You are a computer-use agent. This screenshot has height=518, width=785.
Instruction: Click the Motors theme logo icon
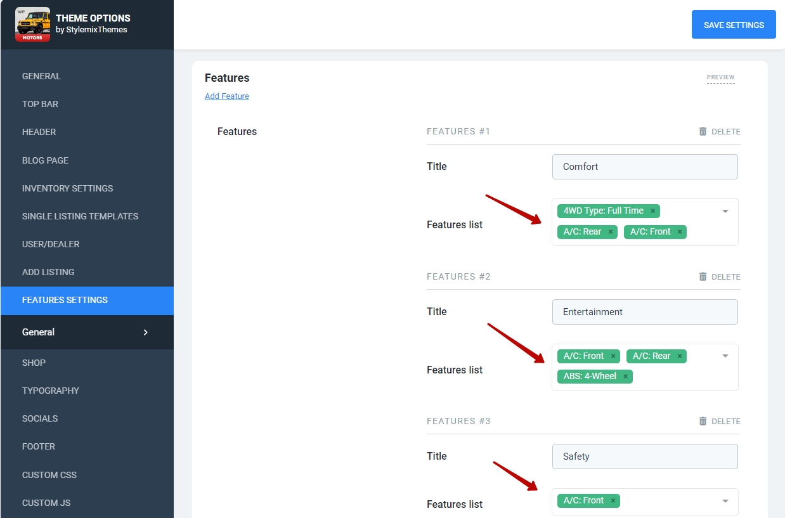(x=32, y=25)
